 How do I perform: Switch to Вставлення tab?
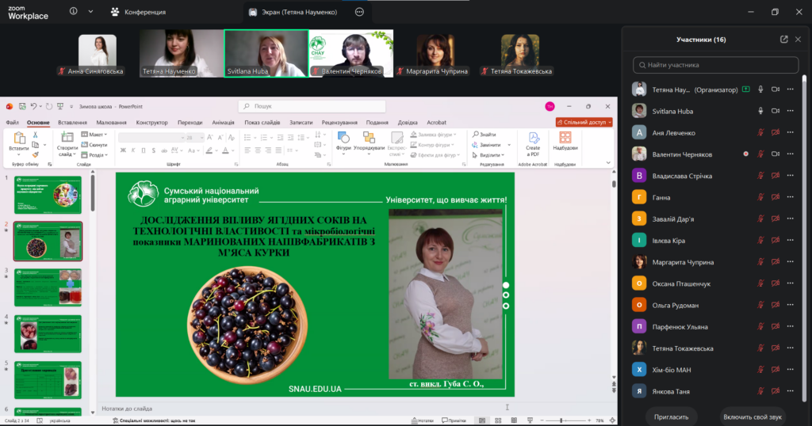click(x=72, y=123)
